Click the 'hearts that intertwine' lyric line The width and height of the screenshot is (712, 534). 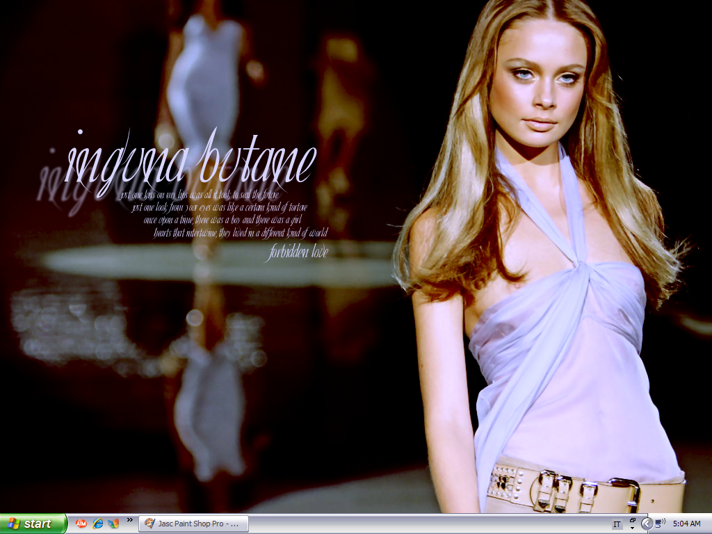tap(240, 233)
